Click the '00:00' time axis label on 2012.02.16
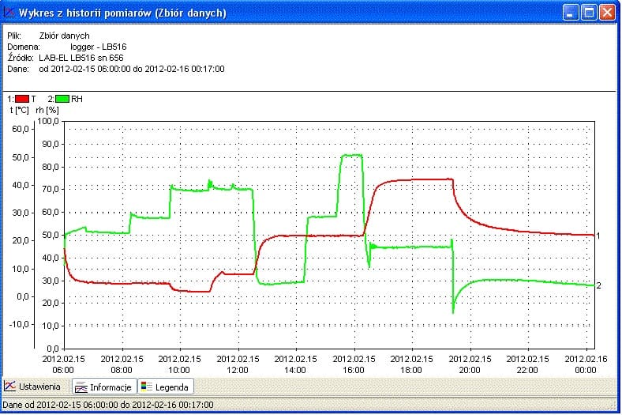This screenshot has width=622, height=415. point(586,370)
